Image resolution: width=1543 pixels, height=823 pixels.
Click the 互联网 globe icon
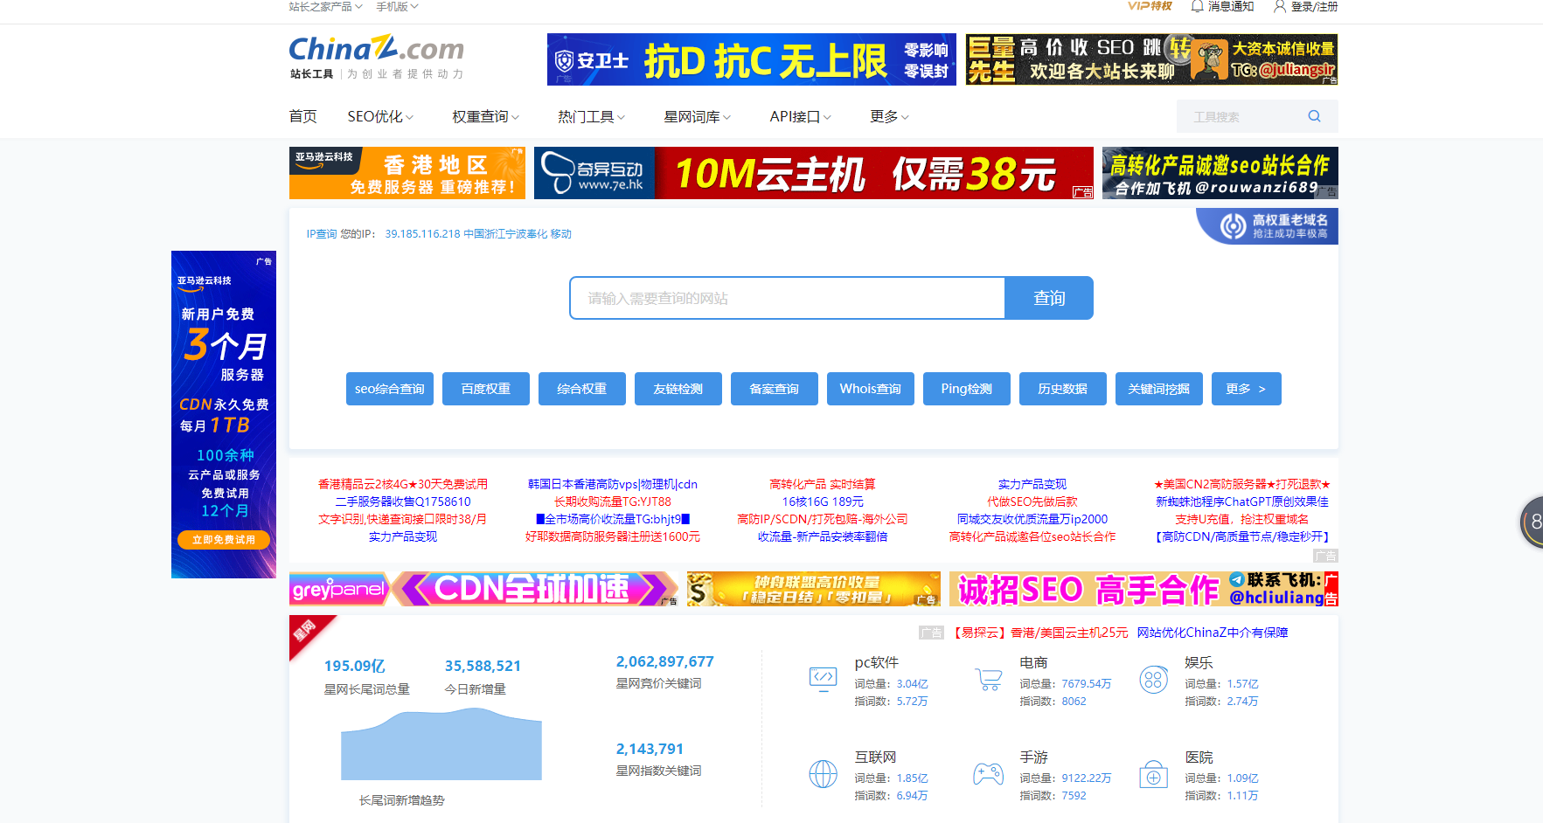[x=823, y=774]
